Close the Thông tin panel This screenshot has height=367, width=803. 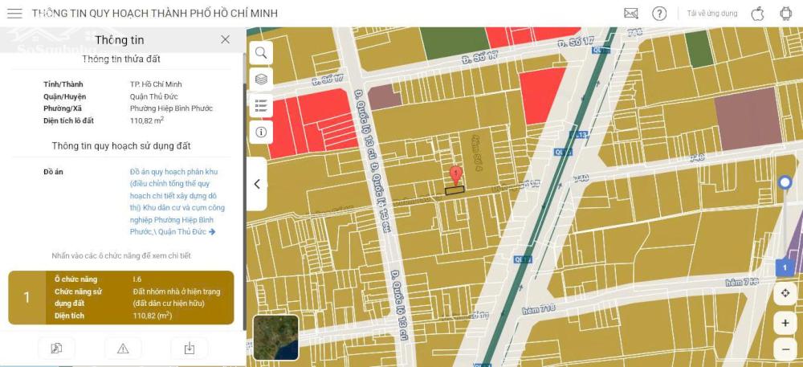(225, 39)
